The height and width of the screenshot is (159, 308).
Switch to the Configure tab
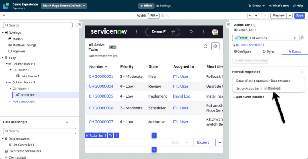coord(242,52)
